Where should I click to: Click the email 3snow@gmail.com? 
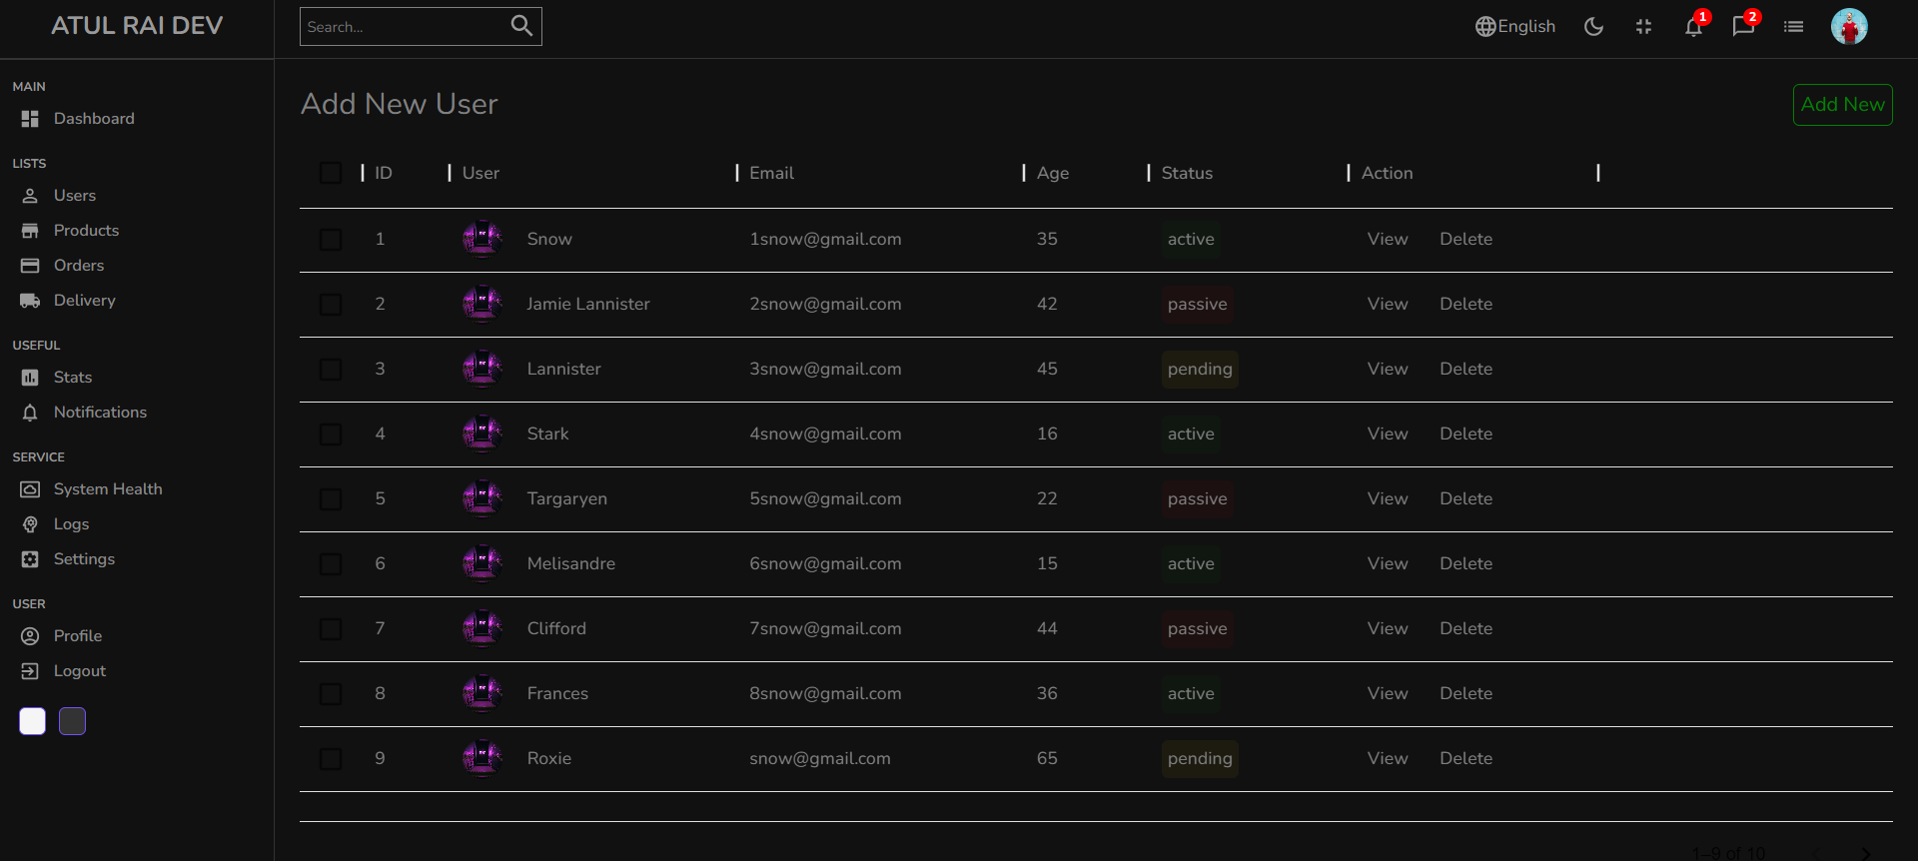825,370
